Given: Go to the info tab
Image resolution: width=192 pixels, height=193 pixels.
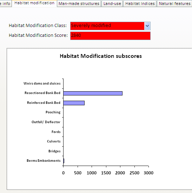Looking at the screenshot, I should point(6,4).
